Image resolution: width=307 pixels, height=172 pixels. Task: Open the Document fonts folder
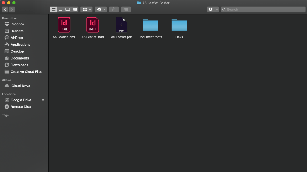[x=150, y=25]
